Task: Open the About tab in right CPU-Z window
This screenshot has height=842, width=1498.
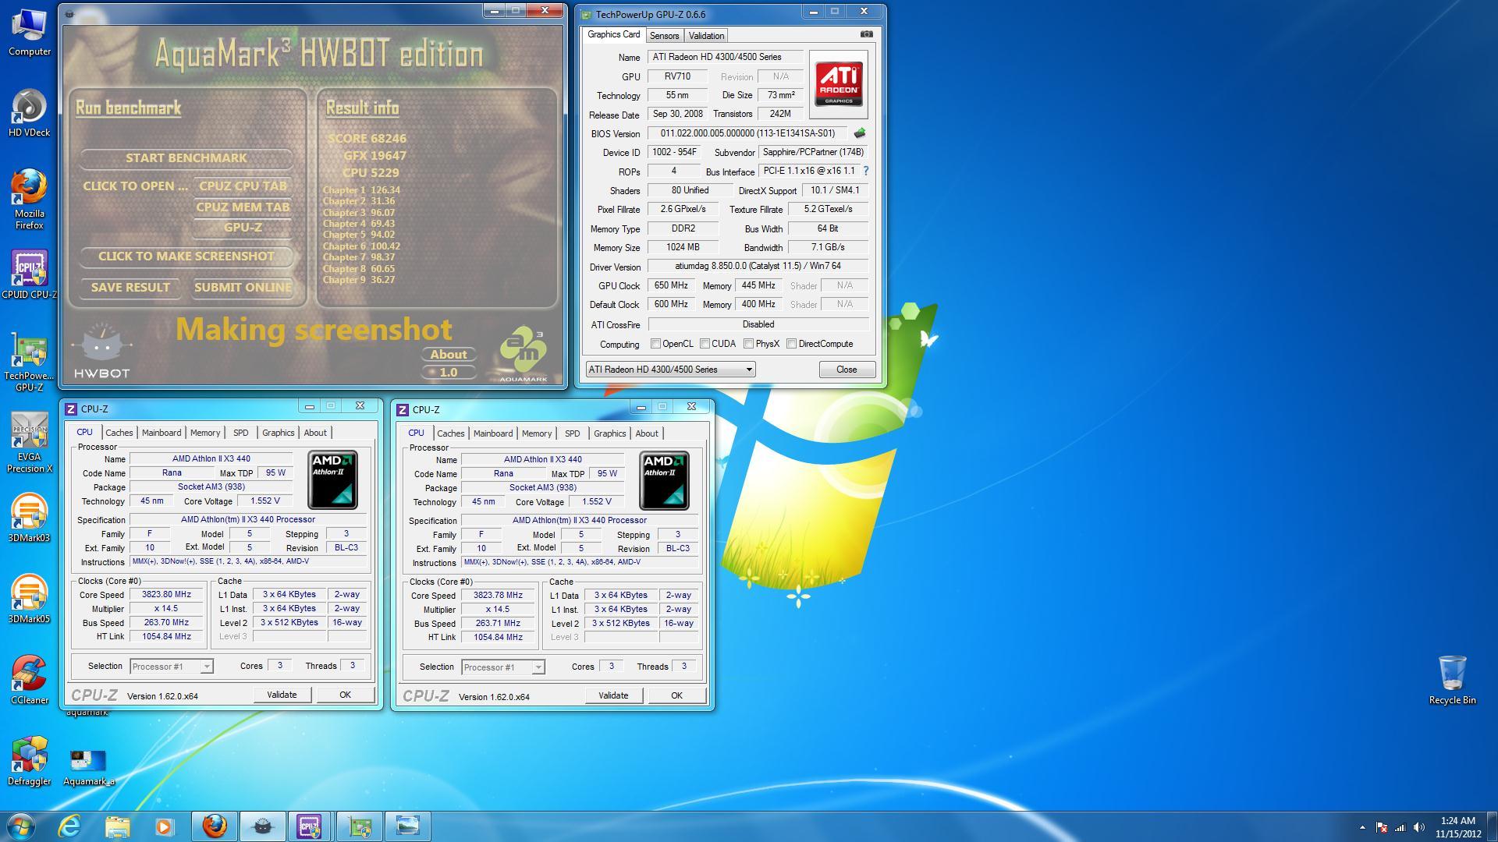Action: point(647,433)
